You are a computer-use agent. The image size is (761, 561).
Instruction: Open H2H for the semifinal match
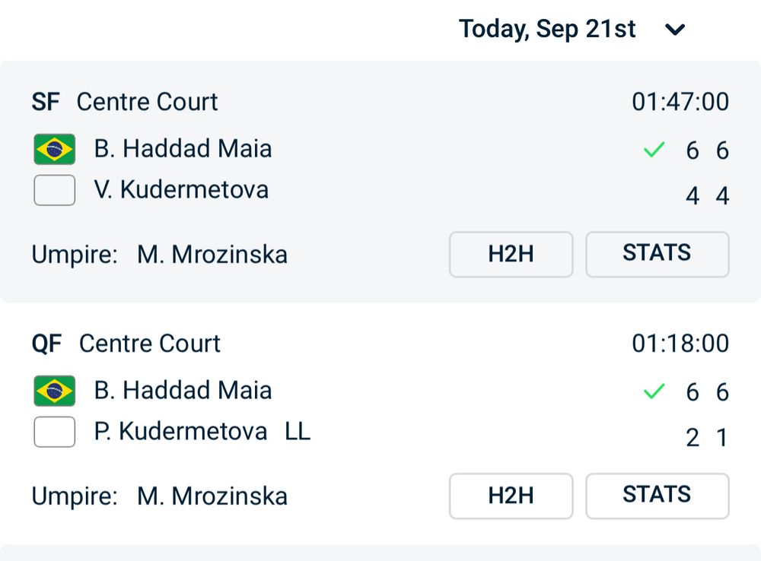pyautogui.click(x=511, y=254)
